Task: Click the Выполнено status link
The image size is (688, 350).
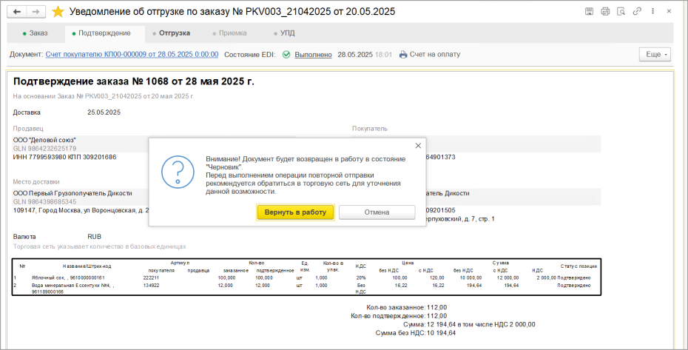Action: click(x=313, y=55)
